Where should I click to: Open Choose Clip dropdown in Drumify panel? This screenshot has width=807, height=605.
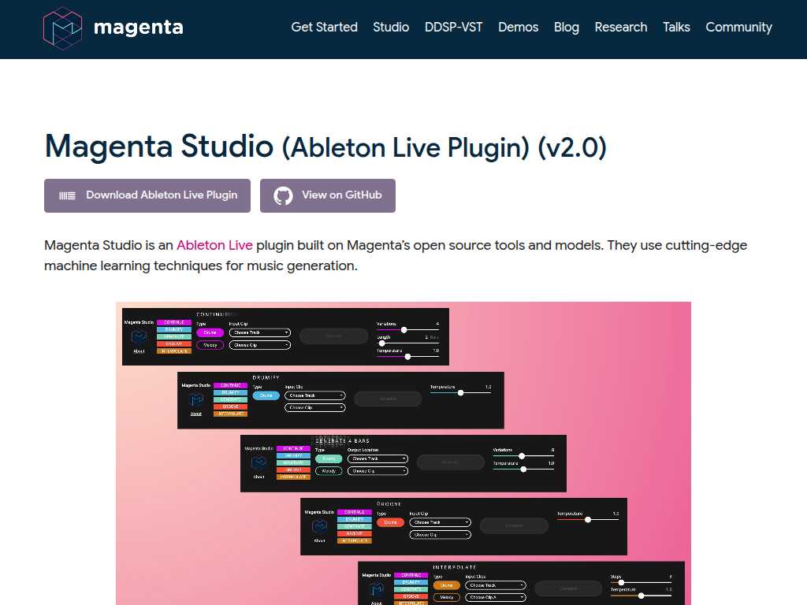[315, 408]
